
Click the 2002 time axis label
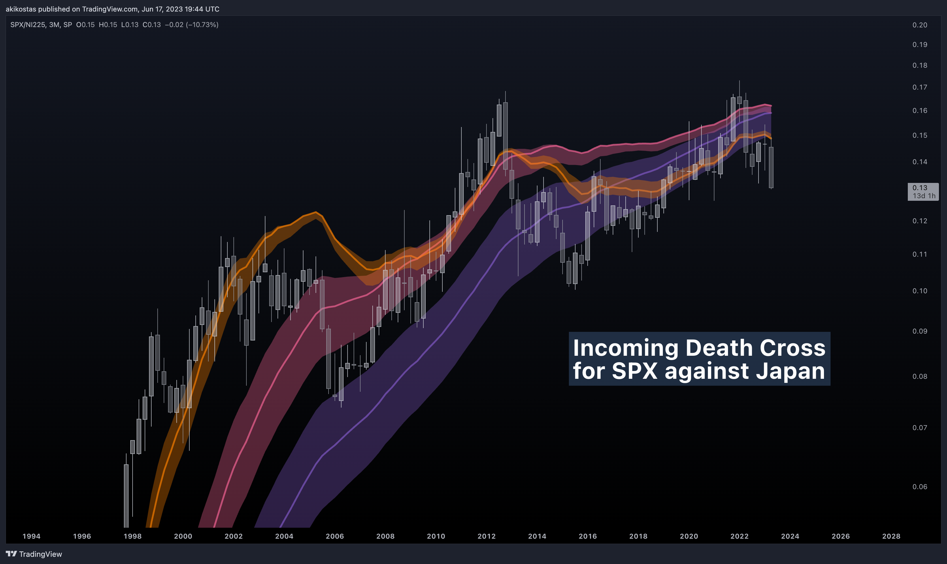coord(233,536)
